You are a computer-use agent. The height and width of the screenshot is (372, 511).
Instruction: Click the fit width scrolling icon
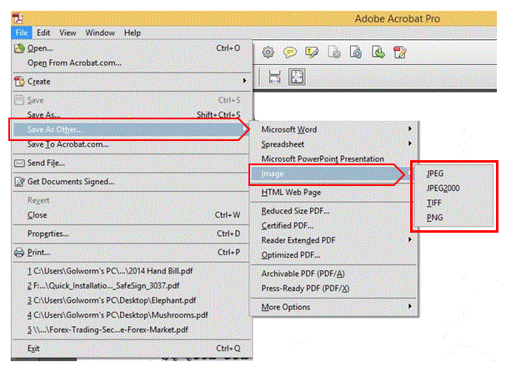(x=274, y=77)
